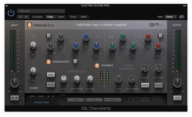Image resolution: width=192 pixels, height=117 pixels.
Task: Click the red HF kHz frequency knob
Action: [x=158, y=46]
